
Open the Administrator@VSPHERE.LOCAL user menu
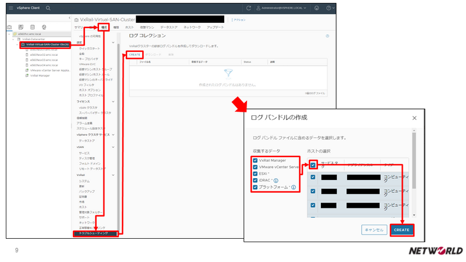[x=281, y=8]
